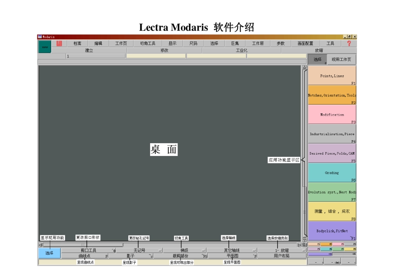Screen dimensions: 394x278
Task: Click the teal F6 mini swatch
Action: [326, 249]
